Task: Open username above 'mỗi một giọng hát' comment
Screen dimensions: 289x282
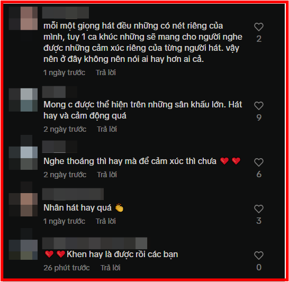Action: (x=66, y=13)
